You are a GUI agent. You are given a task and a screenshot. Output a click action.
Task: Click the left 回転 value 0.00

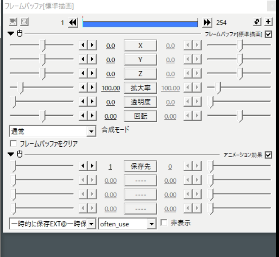(111, 116)
